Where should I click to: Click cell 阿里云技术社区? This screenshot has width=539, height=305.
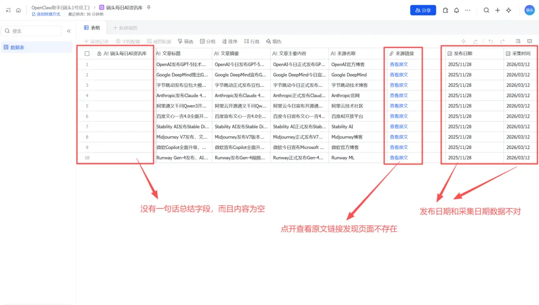tap(356, 106)
